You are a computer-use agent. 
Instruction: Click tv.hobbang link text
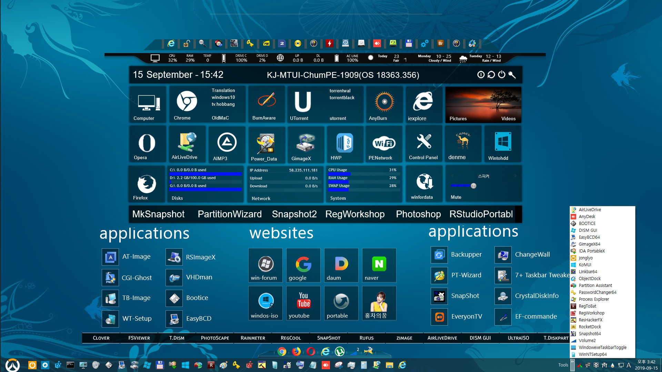click(223, 104)
